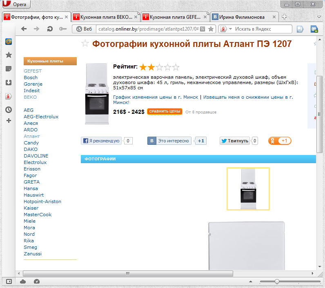Select the Фотографии, фото ку tab
The width and height of the screenshot is (325, 288).
point(36,17)
